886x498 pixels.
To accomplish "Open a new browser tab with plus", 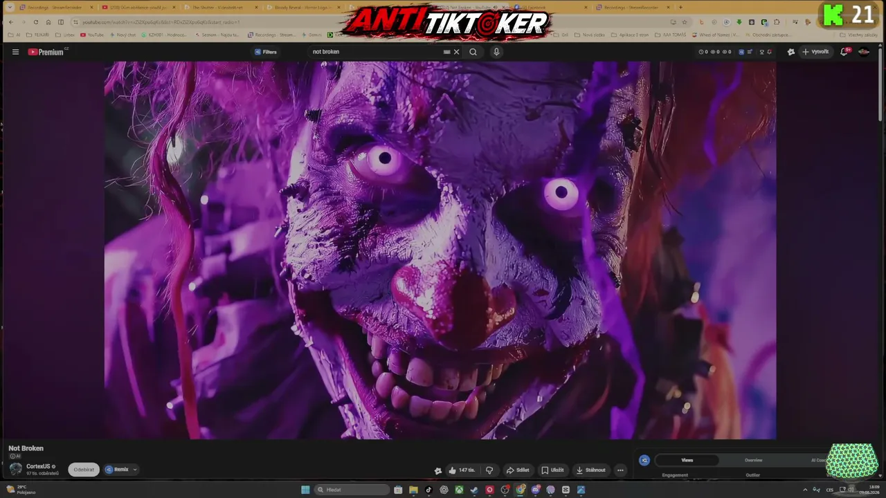I will 680,8.
